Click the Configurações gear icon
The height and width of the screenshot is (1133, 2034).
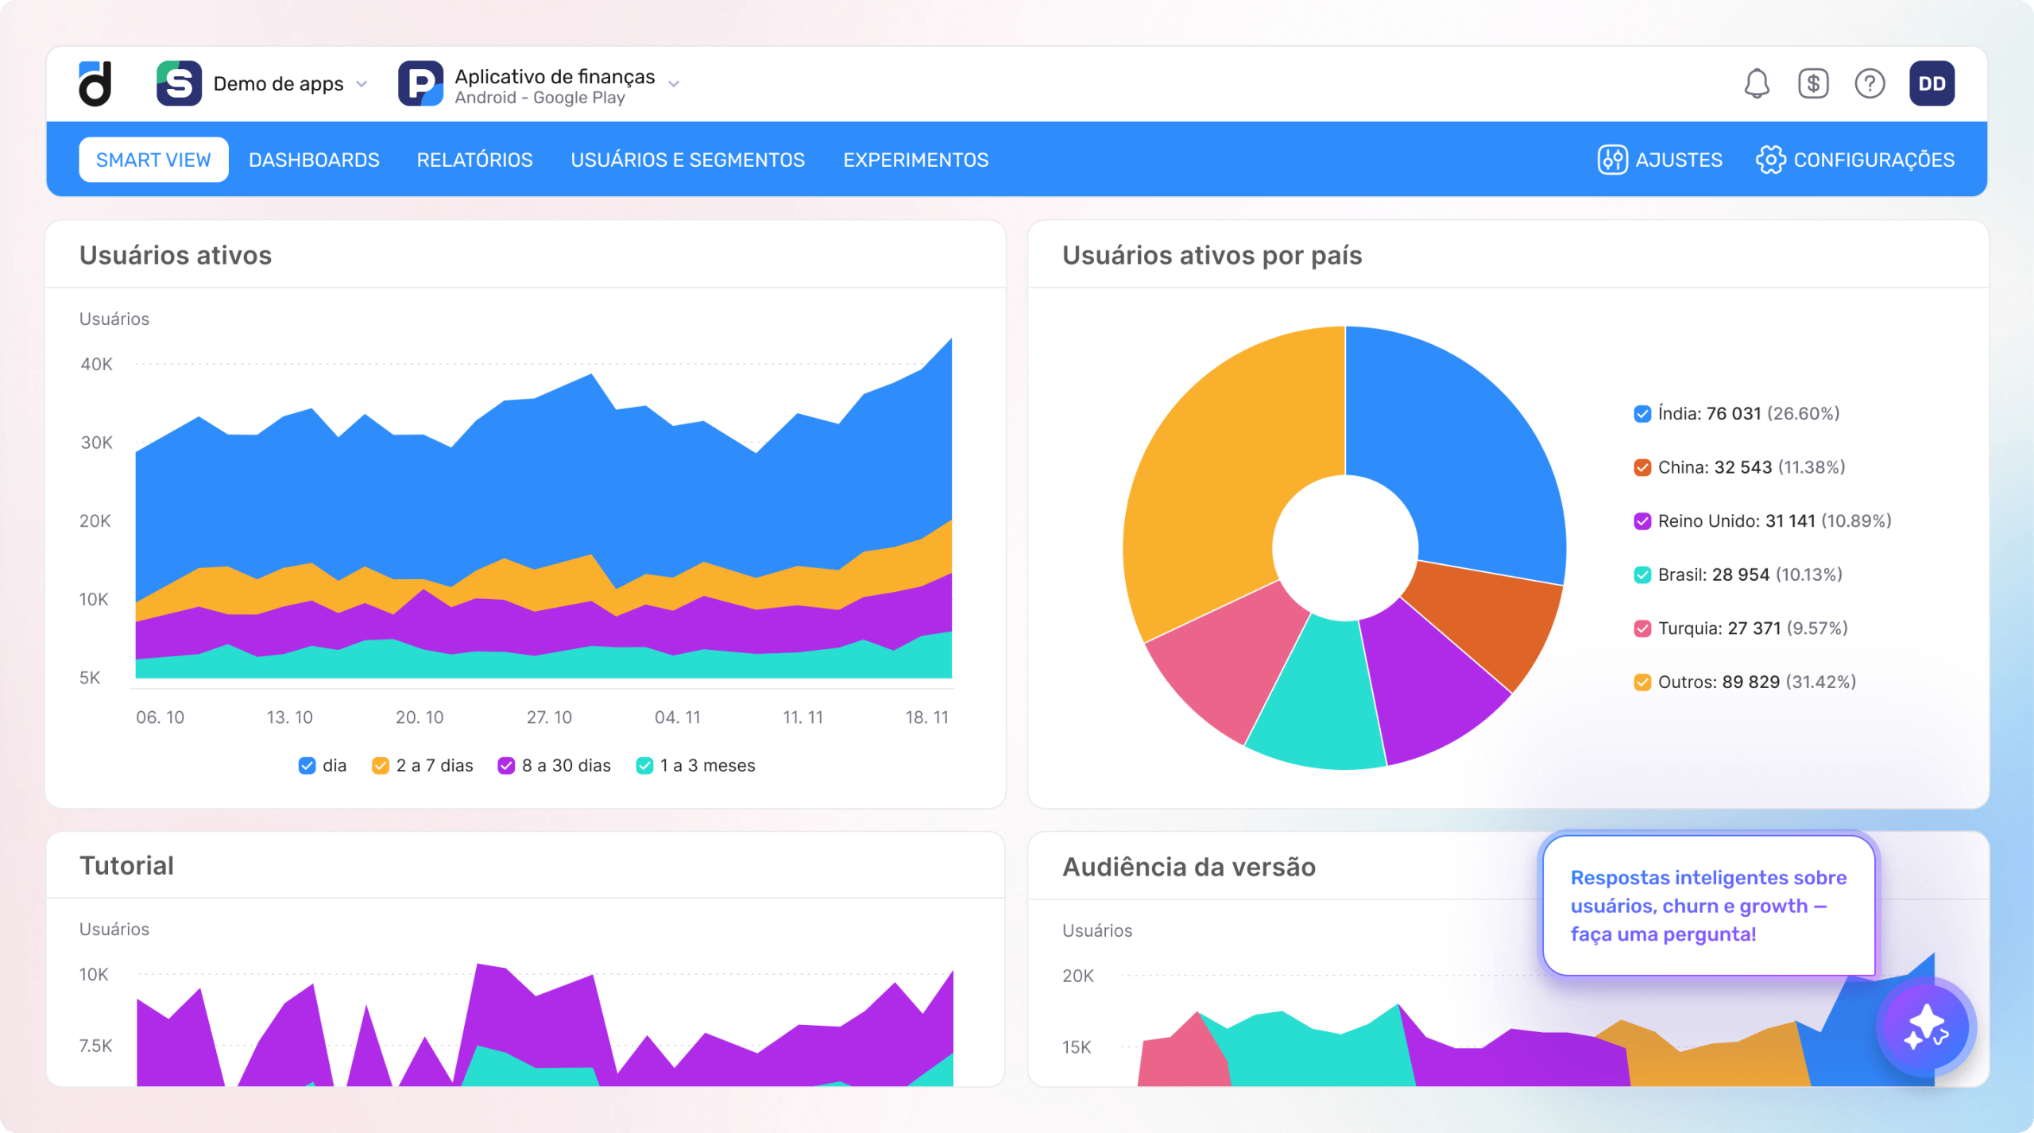point(1773,159)
